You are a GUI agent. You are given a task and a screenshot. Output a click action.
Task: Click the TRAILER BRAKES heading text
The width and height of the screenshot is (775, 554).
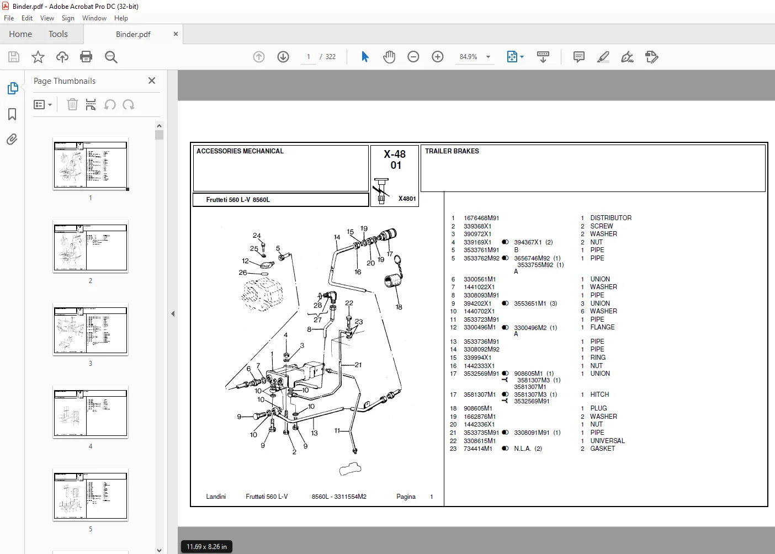452,151
